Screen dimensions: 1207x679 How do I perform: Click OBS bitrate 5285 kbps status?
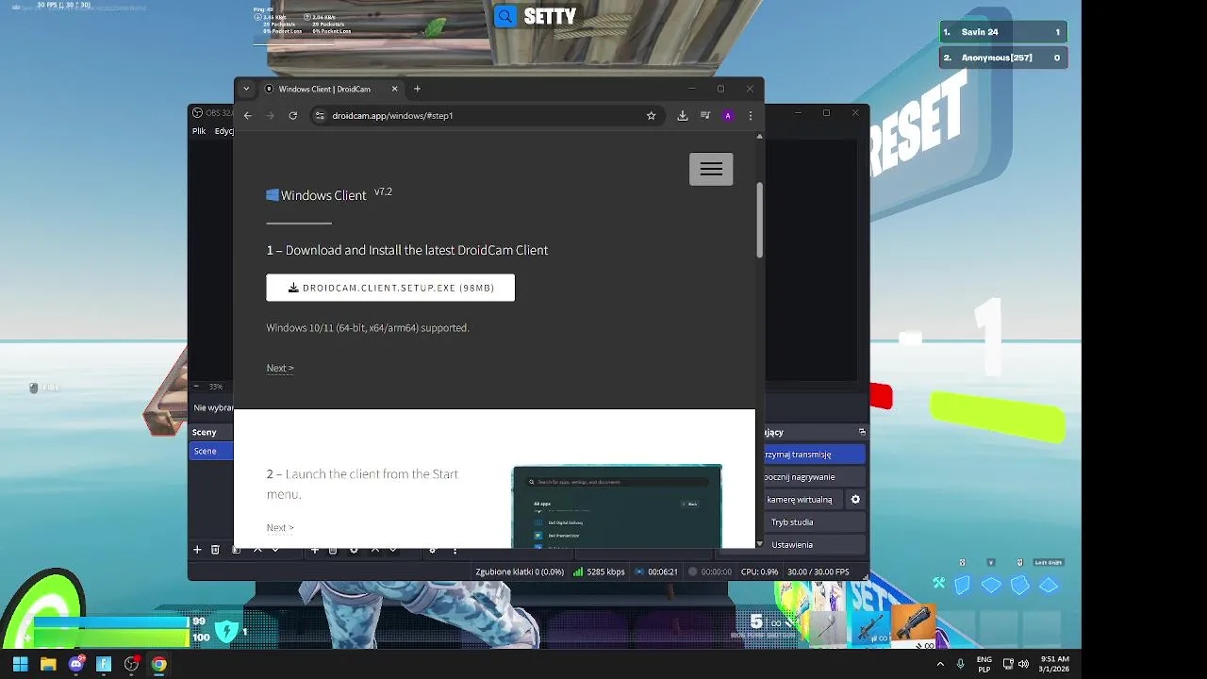pos(599,571)
